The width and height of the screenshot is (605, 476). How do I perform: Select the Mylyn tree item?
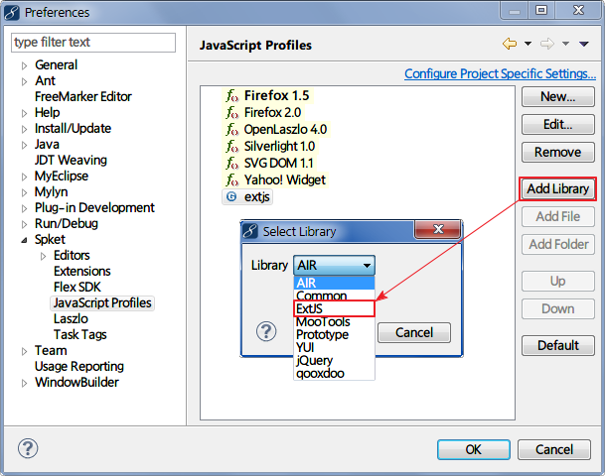coord(51,191)
